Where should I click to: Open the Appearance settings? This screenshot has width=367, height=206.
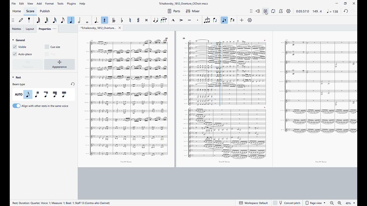pyautogui.click(x=60, y=64)
